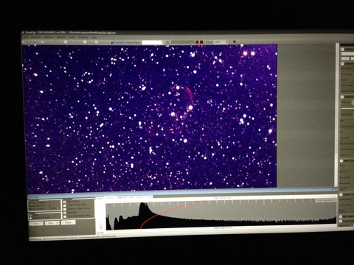Screen dimensions: 354x265
Task: Click the Object Name input field
Action: pyautogui.click(x=152, y=42)
